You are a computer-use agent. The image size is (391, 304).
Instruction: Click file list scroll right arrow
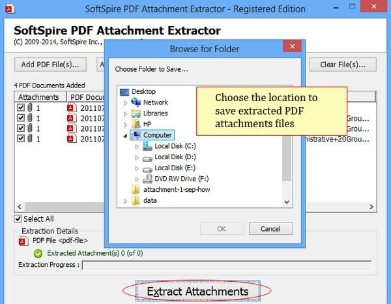coord(371,207)
